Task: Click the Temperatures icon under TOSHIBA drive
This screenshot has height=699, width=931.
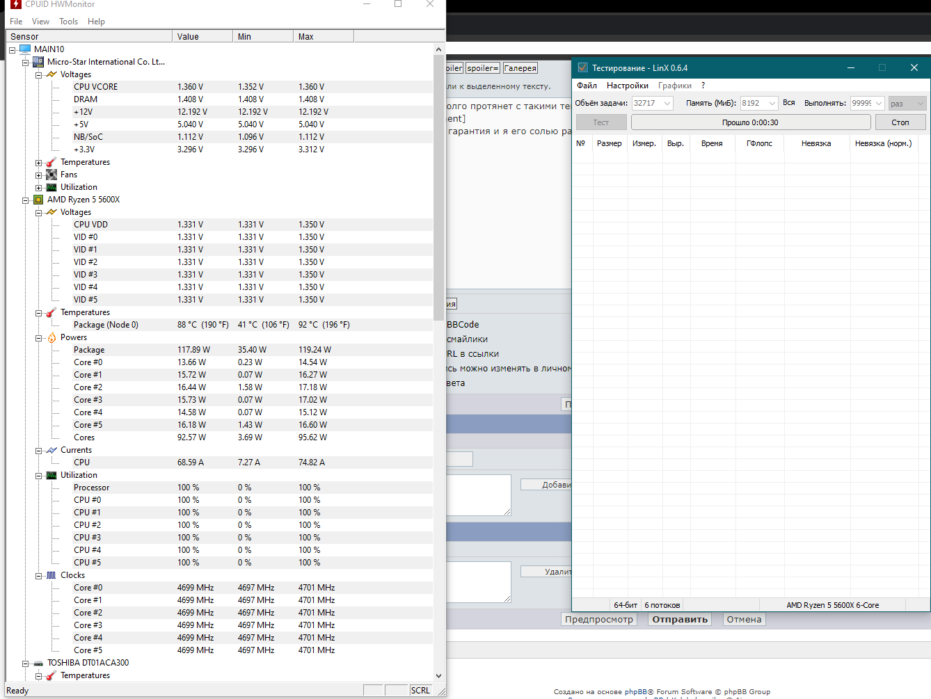Action: pyautogui.click(x=51, y=675)
